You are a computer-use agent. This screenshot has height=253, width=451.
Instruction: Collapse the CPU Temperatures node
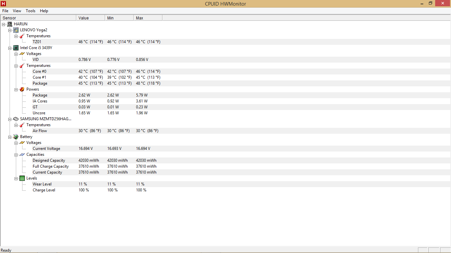16,66
